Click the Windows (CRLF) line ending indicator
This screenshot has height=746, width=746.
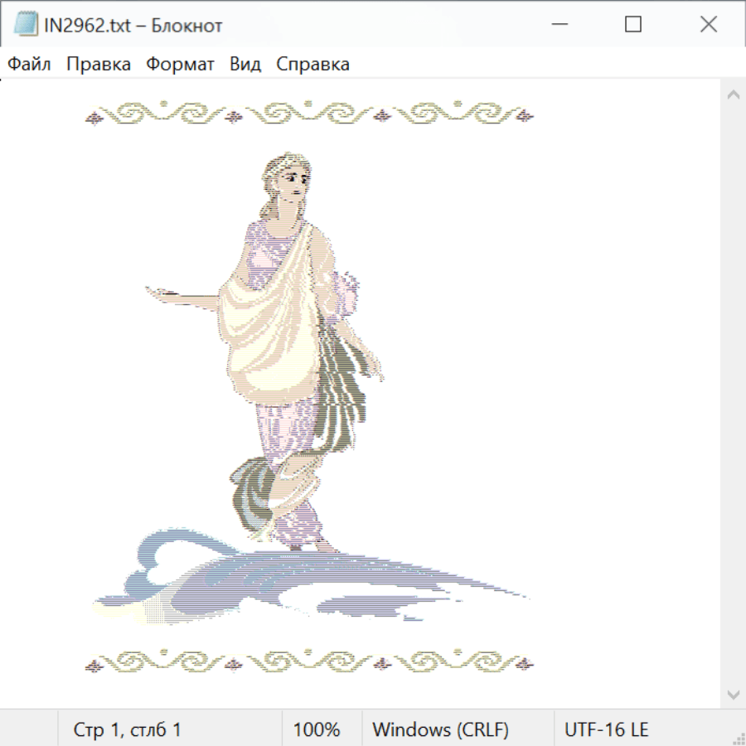(x=440, y=729)
